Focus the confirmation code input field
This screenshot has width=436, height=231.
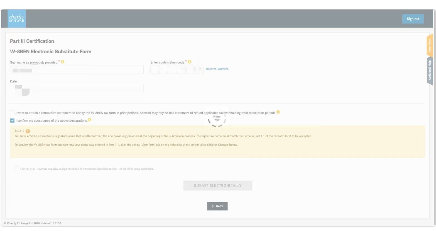tap(177, 70)
